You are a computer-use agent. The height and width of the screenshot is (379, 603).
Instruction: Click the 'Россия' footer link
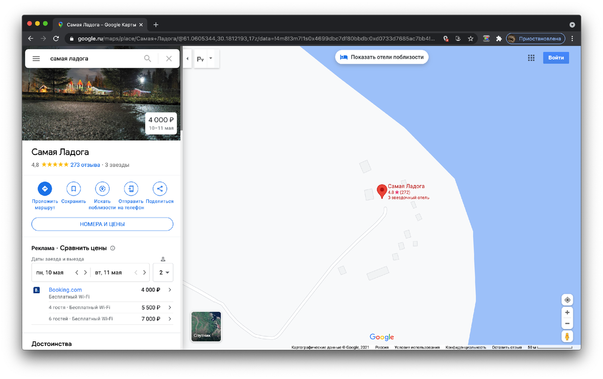pos(381,347)
